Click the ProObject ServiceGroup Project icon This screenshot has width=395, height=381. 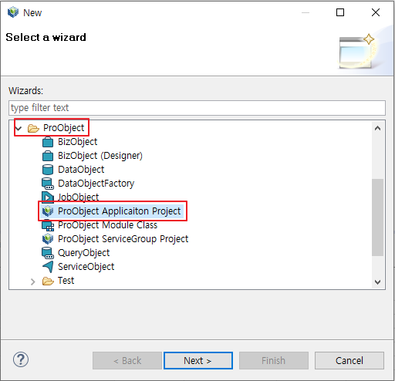tap(48, 239)
